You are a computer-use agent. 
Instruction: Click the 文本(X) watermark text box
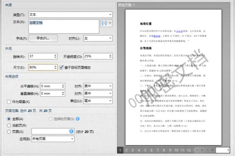coord(64,27)
